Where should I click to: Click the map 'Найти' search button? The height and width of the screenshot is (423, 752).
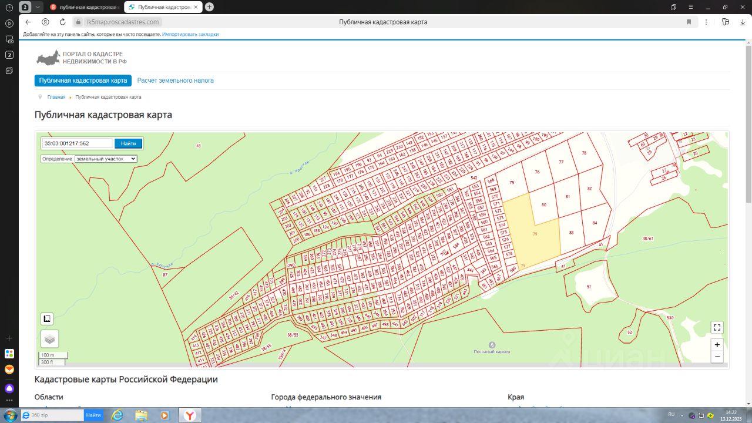(x=129, y=143)
